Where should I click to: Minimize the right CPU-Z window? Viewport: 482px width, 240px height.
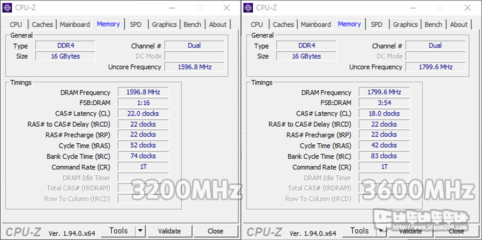(x=414, y=8)
